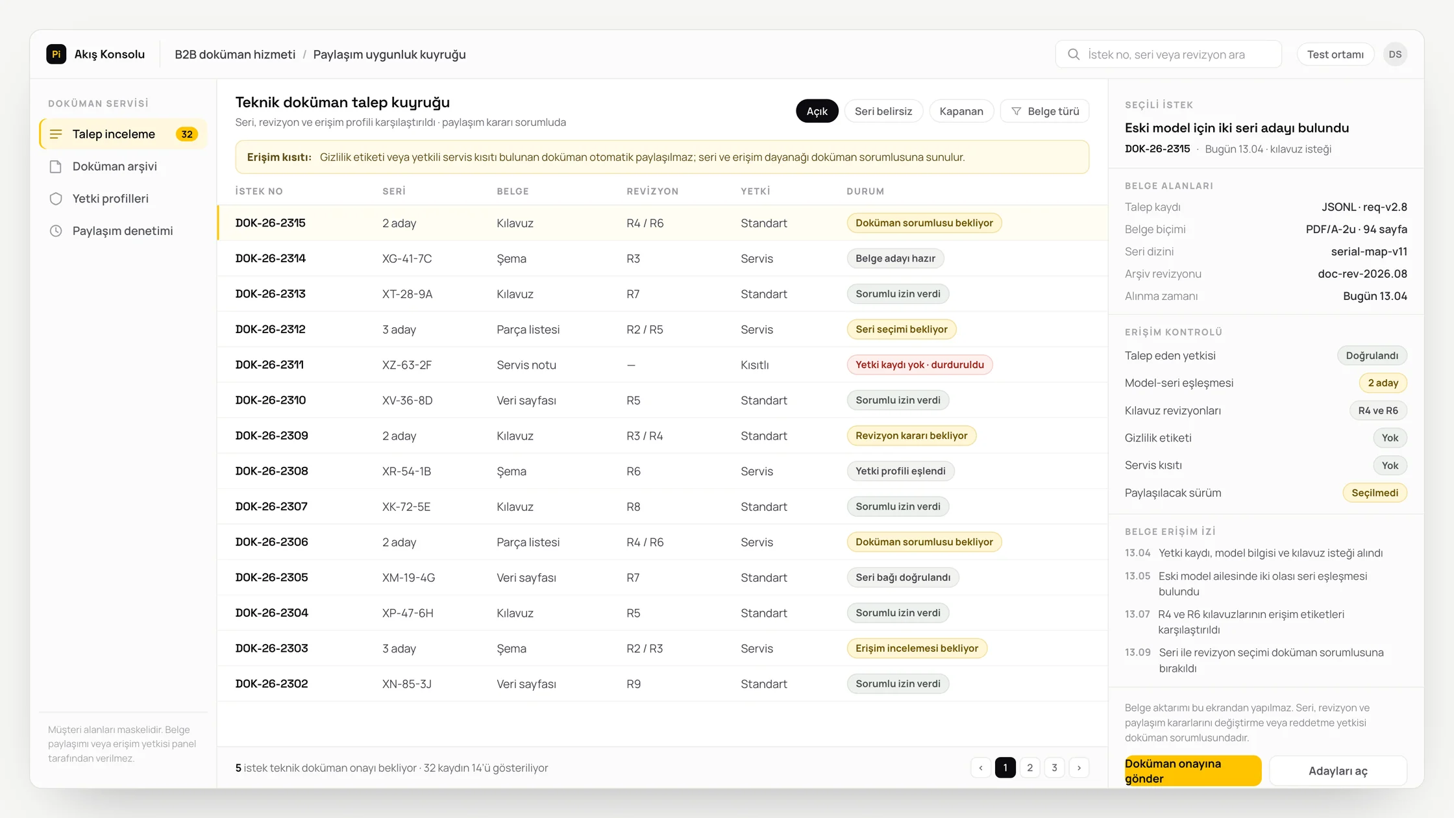This screenshot has height=818, width=1454.
Task: Select current page 1 button
Action: pos(1005,767)
